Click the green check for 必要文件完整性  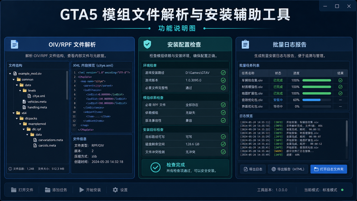[223, 88]
